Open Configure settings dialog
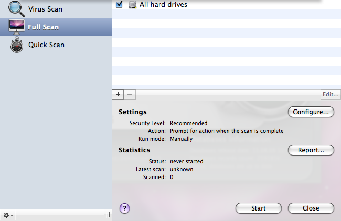341x221 pixels. [311, 112]
